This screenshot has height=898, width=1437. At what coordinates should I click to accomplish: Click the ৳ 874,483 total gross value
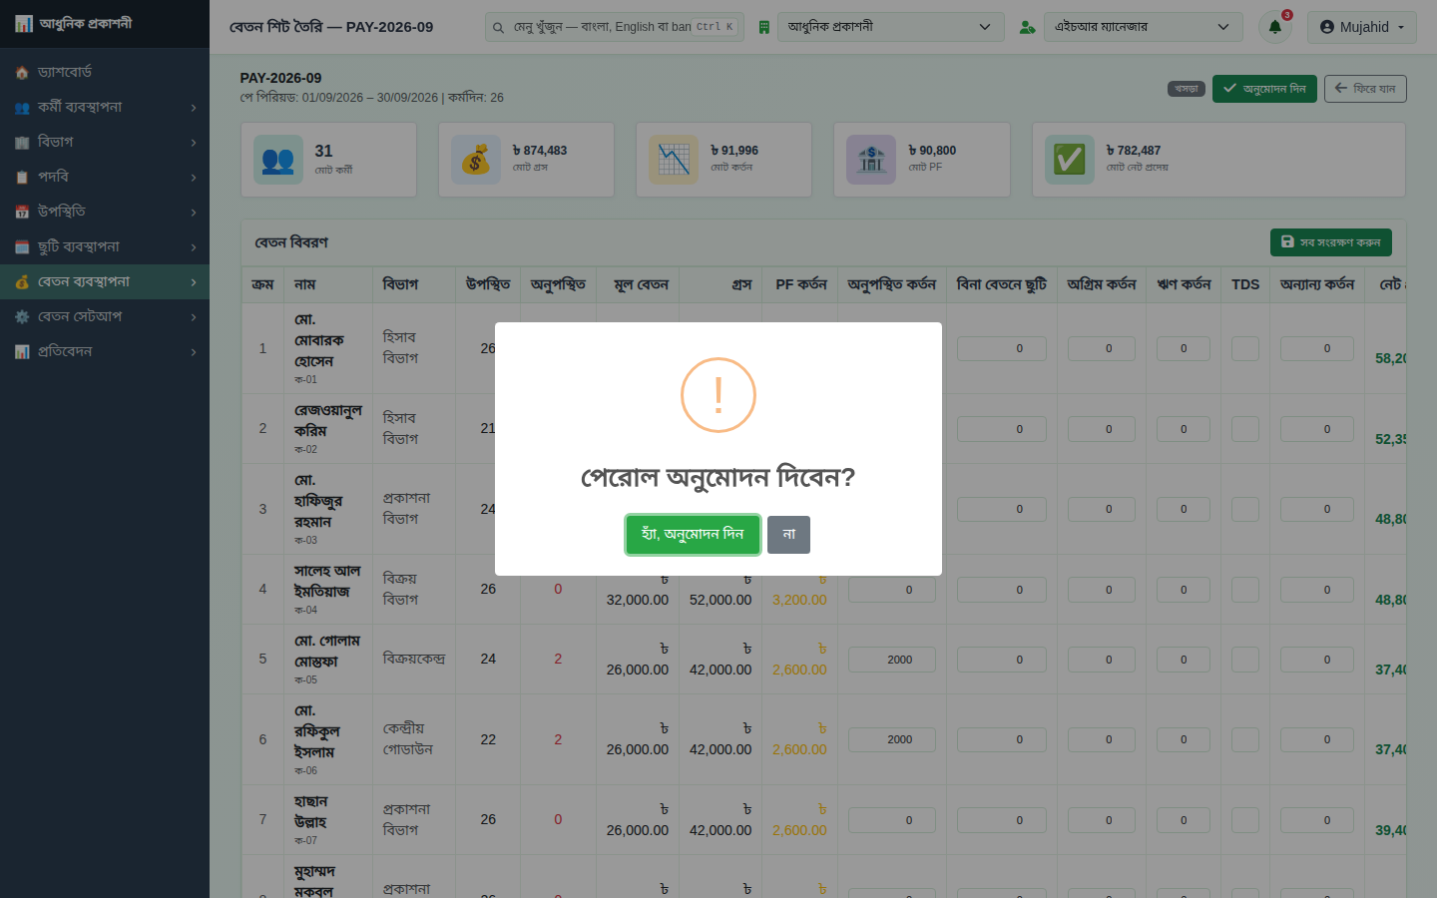(x=540, y=151)
